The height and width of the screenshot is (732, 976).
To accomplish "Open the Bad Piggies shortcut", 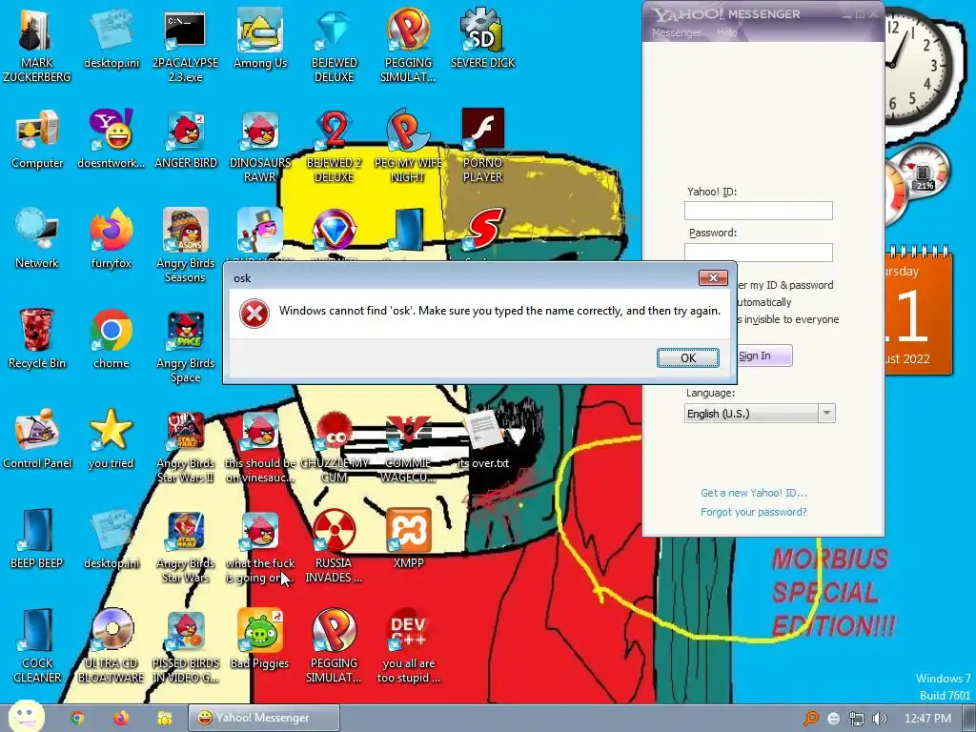I will tap(260, 640).
